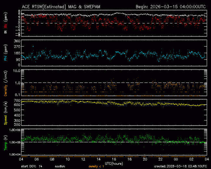Click the '08' hour label
The height and width of the screenshot is (169, 211).
pyautogui.click(x=52, y=159)
